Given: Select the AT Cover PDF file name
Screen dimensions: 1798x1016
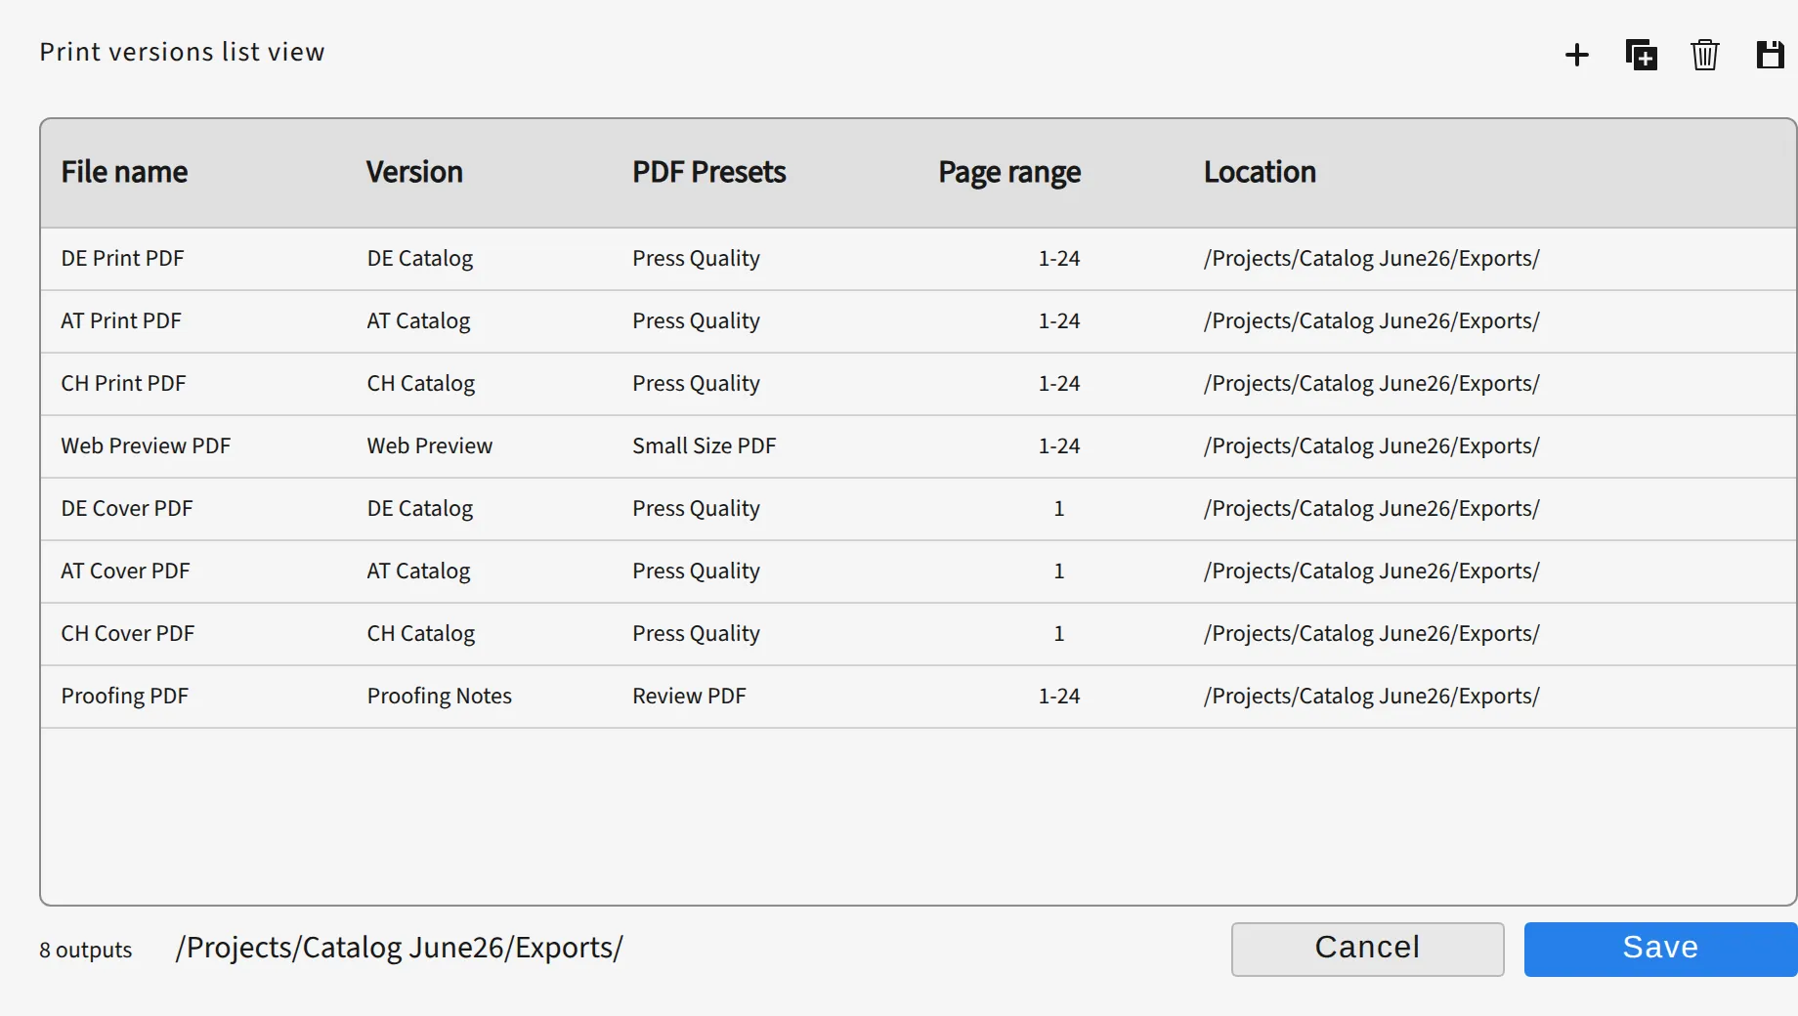Looking at the screenshot, I should click(x=125, y=571).
